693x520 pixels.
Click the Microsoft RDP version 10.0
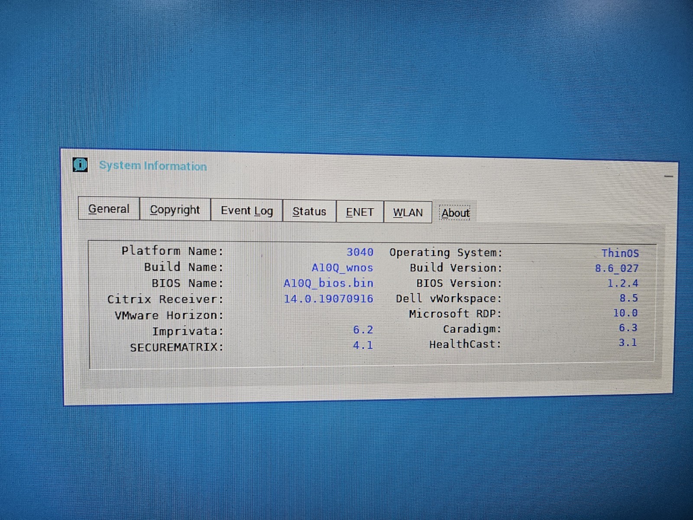tap(625, 313)
